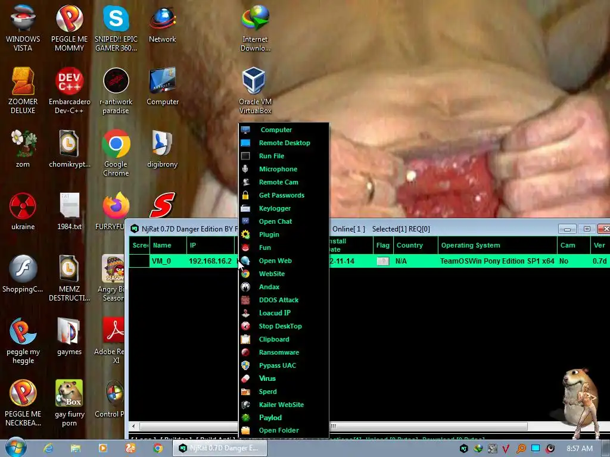Select the Plugin menu entry
Screen dimensions: 610x457
pos(284,234)
